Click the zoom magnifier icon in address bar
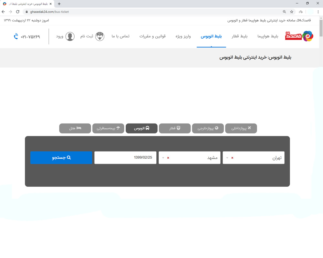323x258 pixels. click(x=284, y=12)
